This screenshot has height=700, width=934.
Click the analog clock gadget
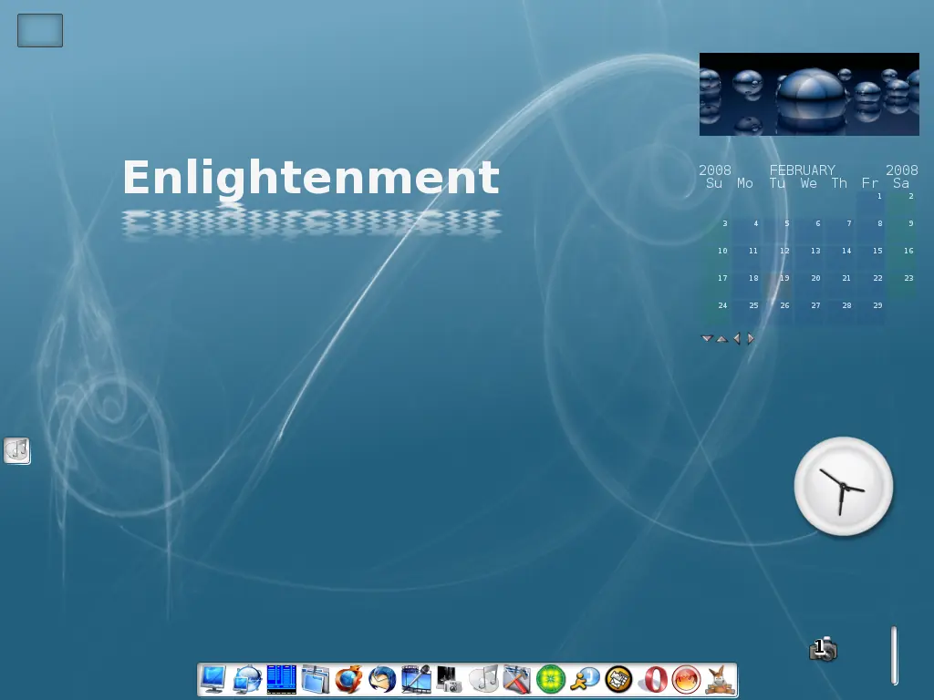pos(844,487)
